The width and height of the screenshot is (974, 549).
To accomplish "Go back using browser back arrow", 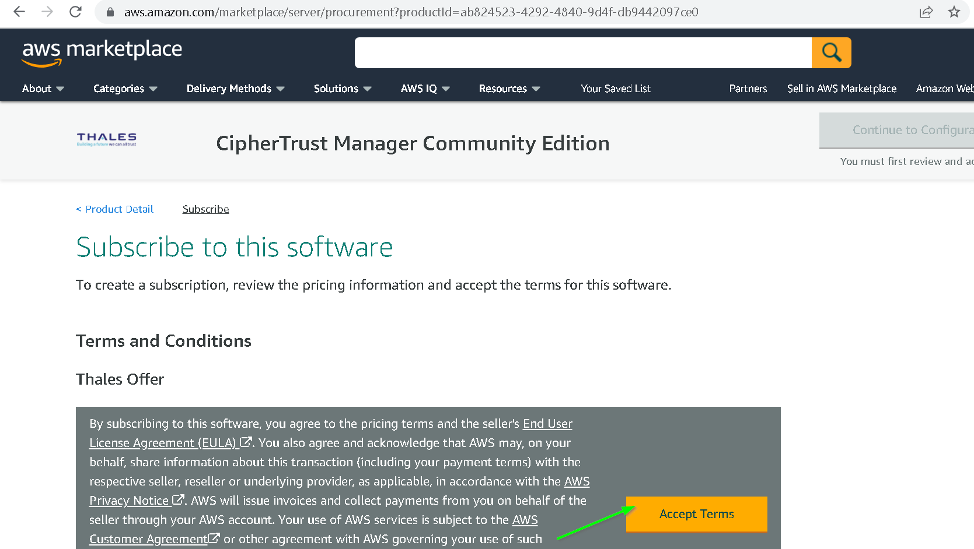I will (x=19, y=12).
